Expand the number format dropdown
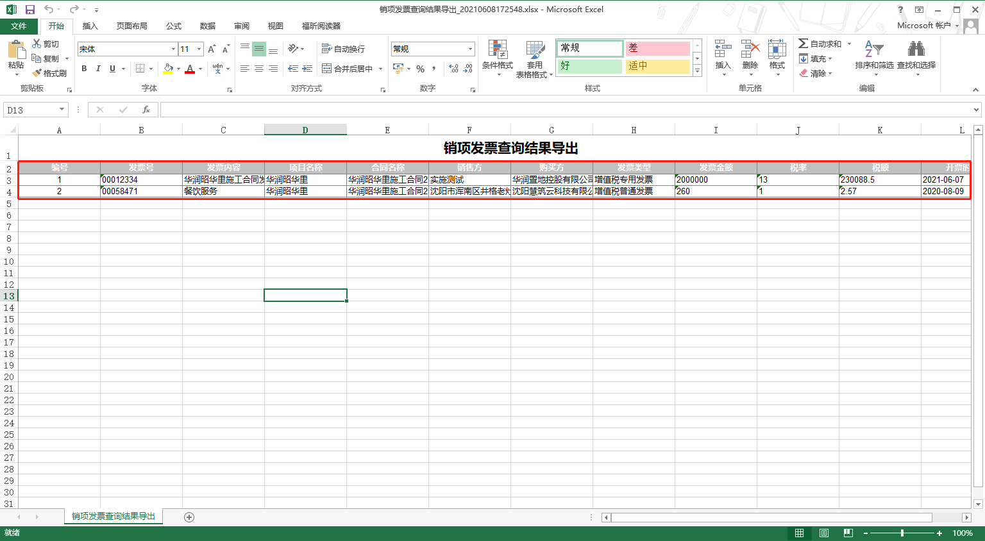Image resolution: width=985 pixels, height=541 pixels. click(x=470, y=49)
